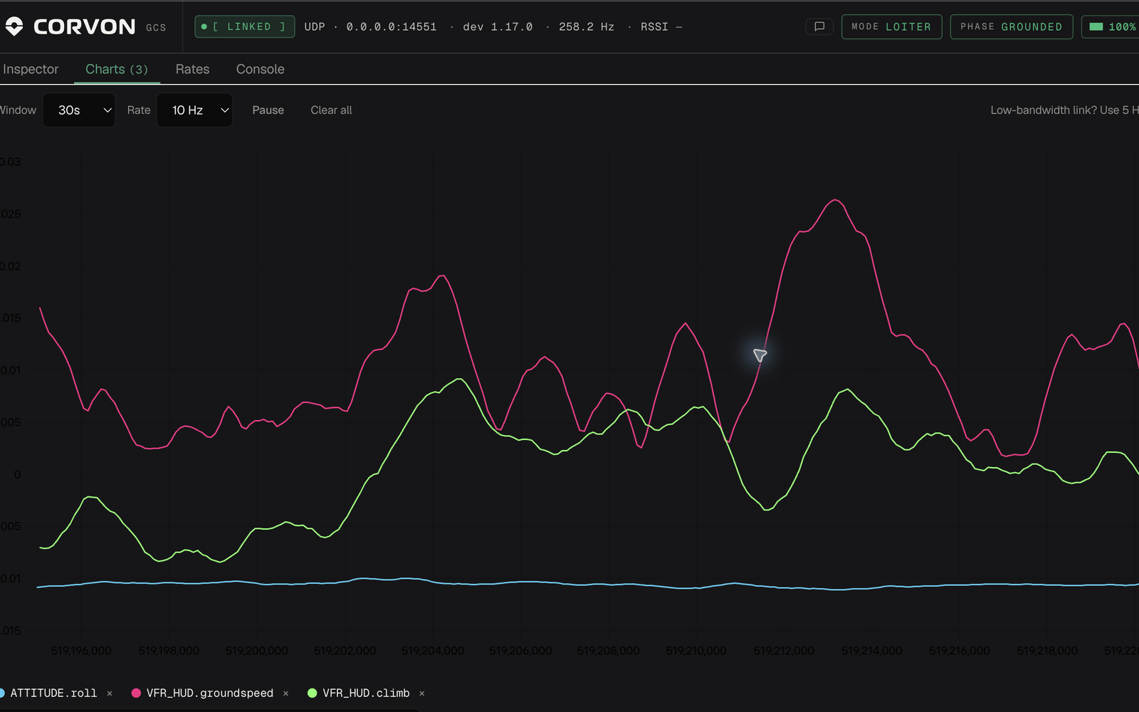Image resolution: width=1139 pixels, height=712 pixels.
Task: Click the VFR_HUD.climb legend label
Action: [x=366, y=693]
